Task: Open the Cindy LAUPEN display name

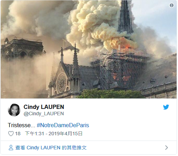Action: click(44, 108)
